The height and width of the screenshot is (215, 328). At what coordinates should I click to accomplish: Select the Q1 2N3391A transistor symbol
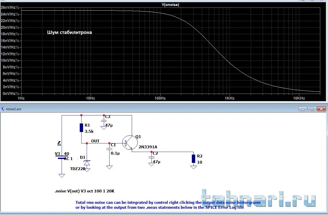tap(130, 143)
